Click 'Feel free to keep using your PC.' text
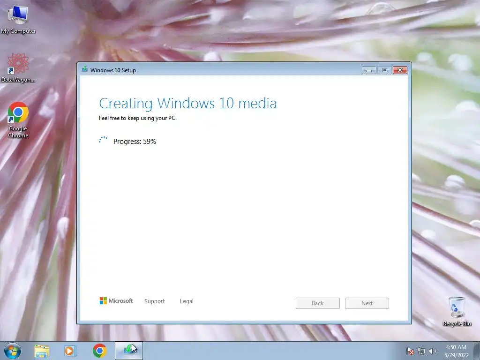Image resolution: width=480 pixels, height=360 pixels. coord(138,118)
